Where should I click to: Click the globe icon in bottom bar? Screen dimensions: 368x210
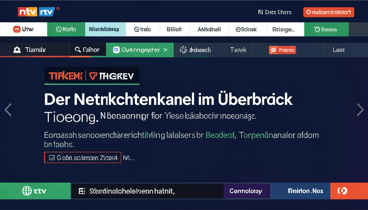coord(26,191)
